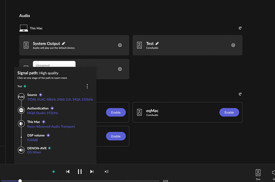Open settings gear for the Unnamed device
275x182 pixels.
120,69
